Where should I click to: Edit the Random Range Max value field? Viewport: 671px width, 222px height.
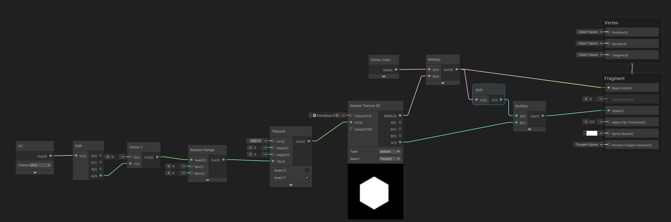176,173
